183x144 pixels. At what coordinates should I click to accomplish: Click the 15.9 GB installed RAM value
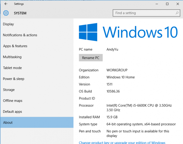(112, 117)
